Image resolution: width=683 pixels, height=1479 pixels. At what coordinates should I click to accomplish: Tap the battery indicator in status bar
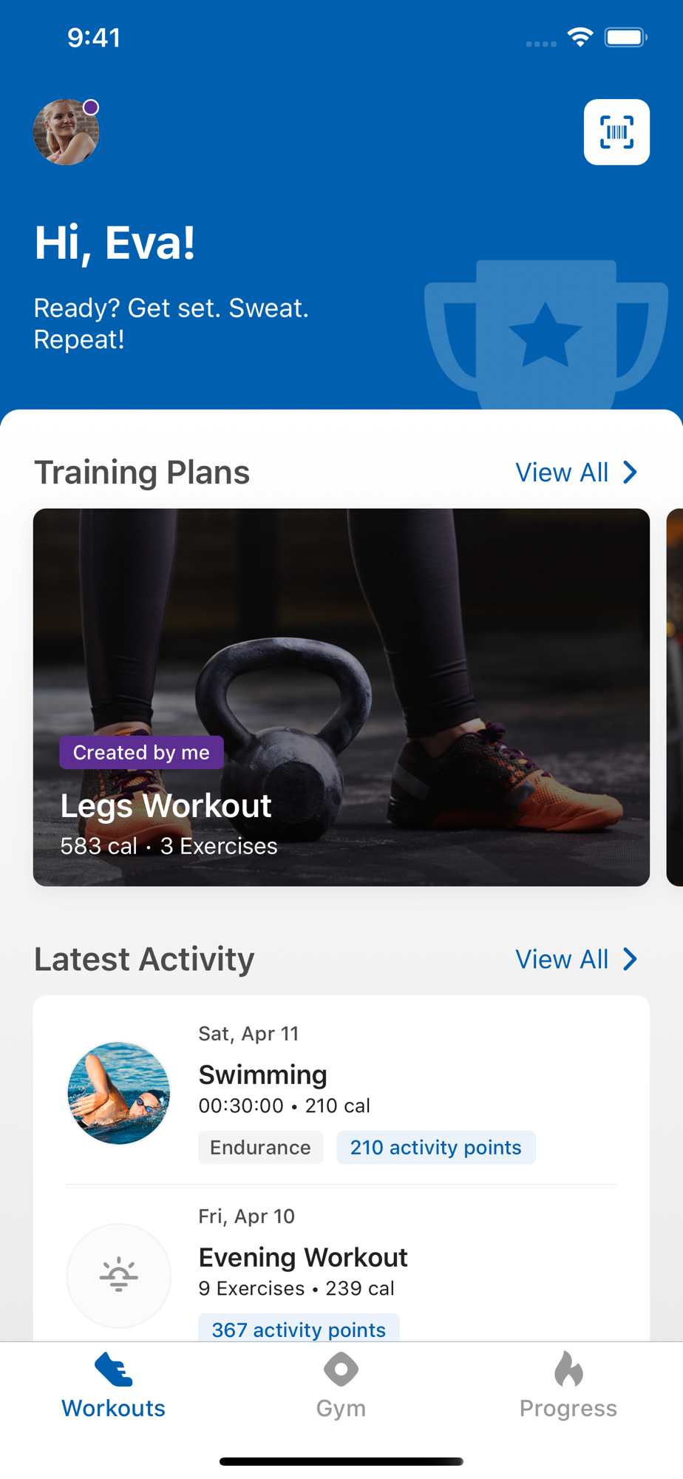coord(625,37)
